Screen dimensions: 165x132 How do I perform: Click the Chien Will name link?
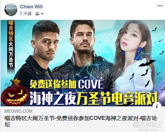click(31, 7)
